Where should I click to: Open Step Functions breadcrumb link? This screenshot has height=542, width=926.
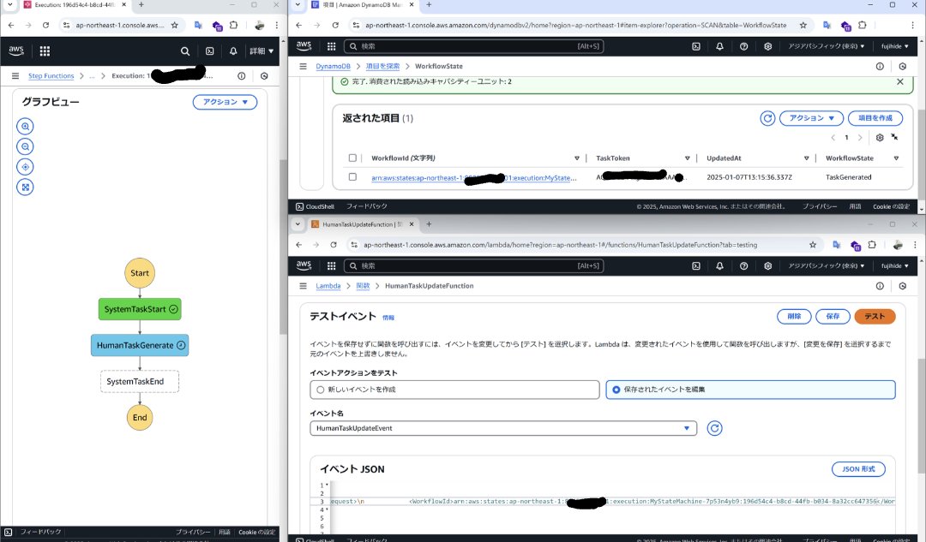click(x=51, y=75)
